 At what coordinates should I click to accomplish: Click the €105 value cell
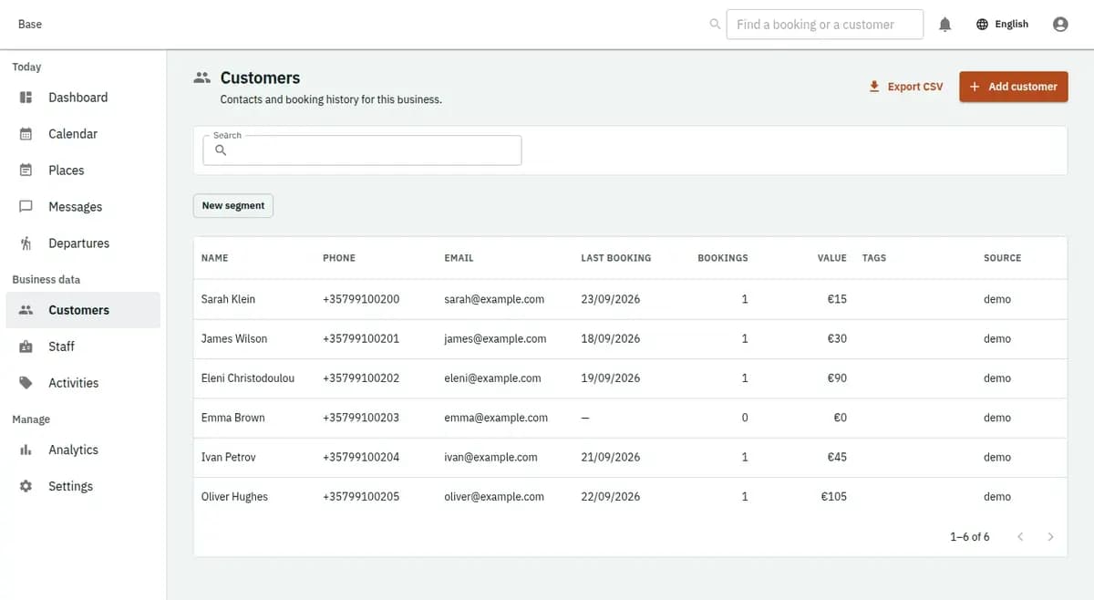click(x=833, y=497)
